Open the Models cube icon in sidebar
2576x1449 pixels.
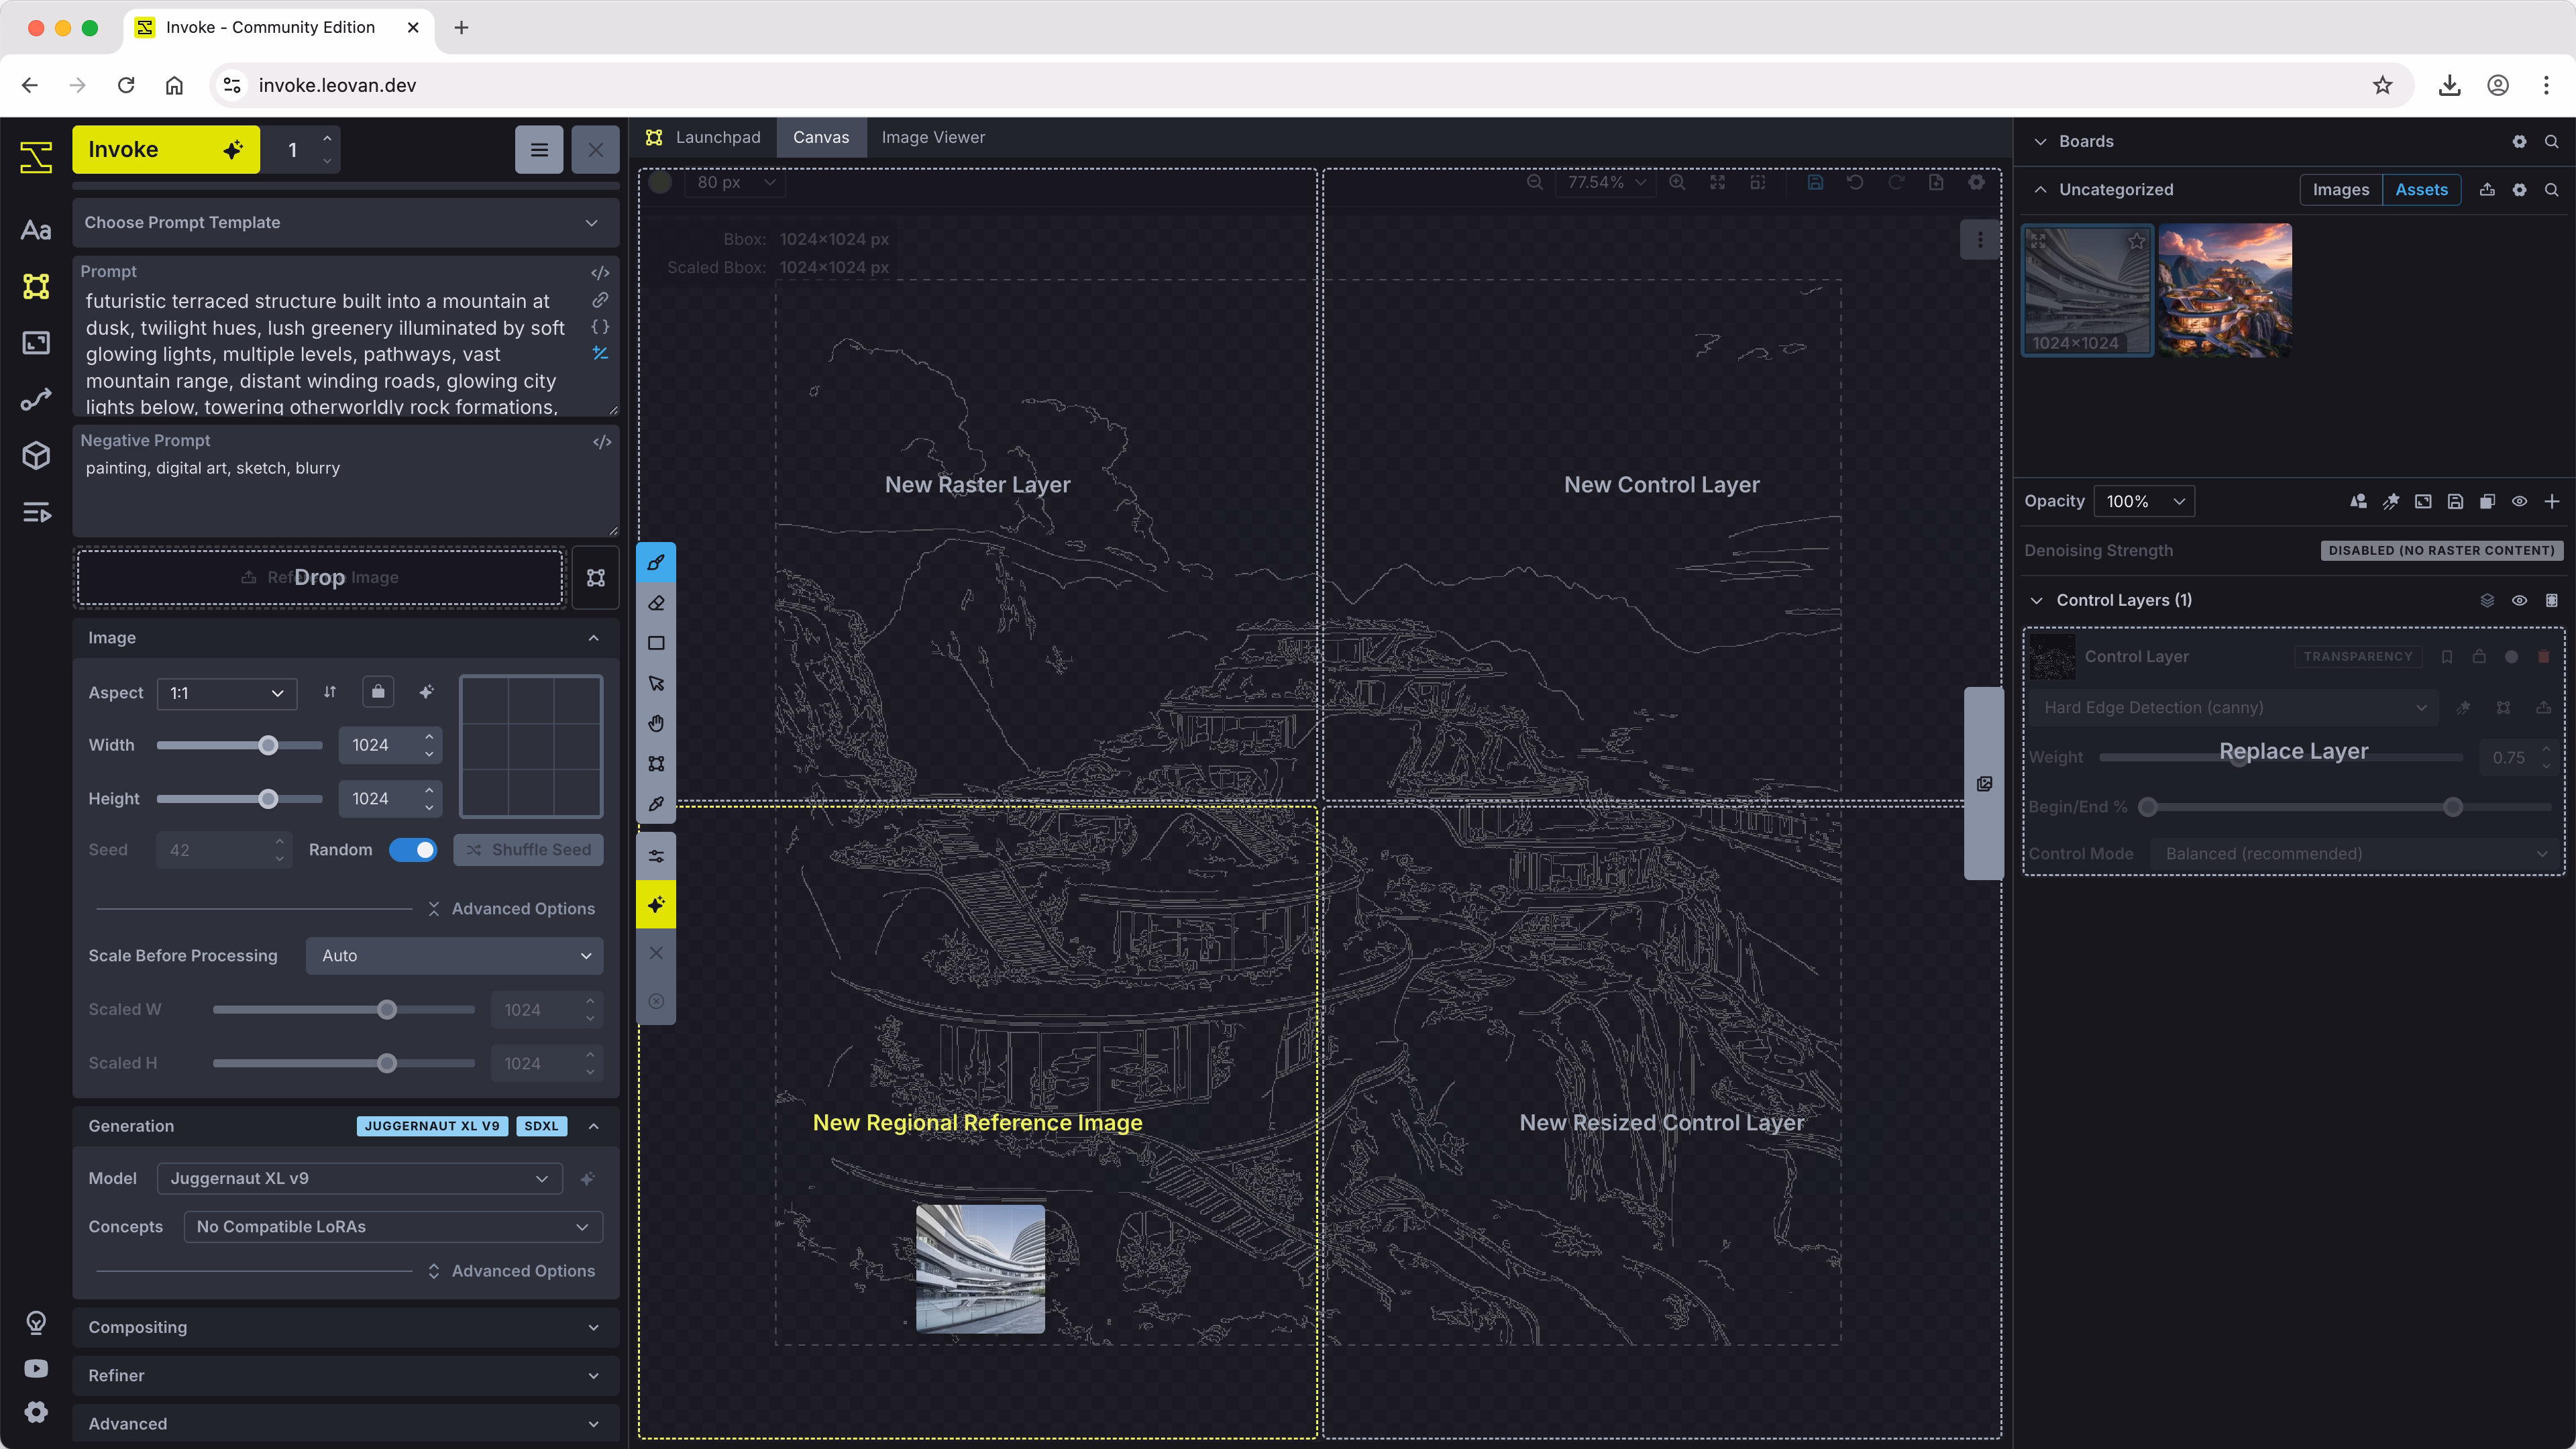(x=36, y=456)
